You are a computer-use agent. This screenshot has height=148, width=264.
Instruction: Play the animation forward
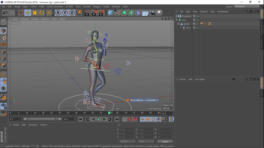tap(99, 119)
